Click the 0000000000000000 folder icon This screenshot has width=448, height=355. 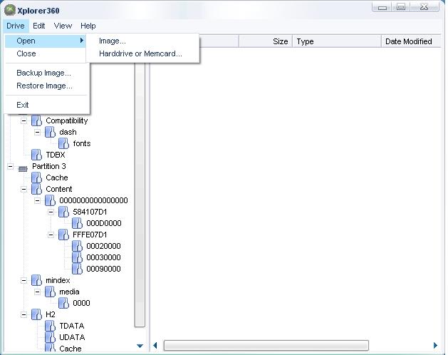(51, 200)
